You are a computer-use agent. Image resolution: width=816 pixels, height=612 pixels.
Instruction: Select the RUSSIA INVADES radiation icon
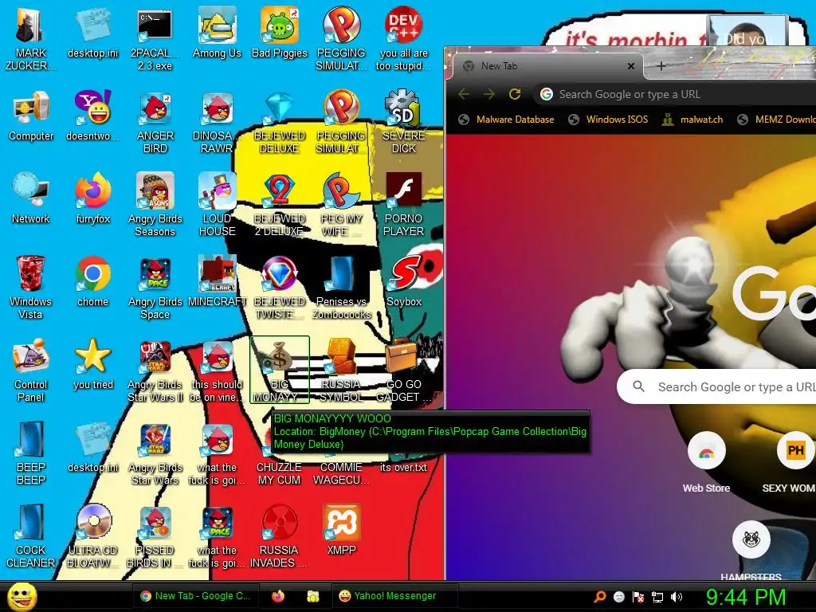pos(279,536)
